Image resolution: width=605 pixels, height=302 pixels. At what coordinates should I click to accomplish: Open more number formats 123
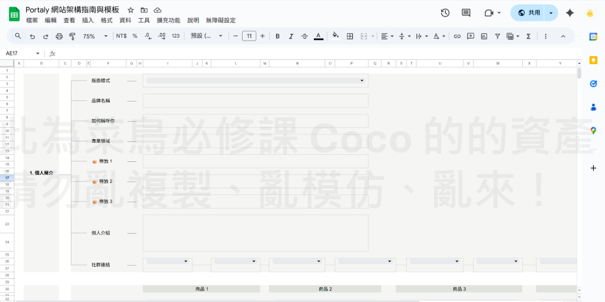click(176, 36)
